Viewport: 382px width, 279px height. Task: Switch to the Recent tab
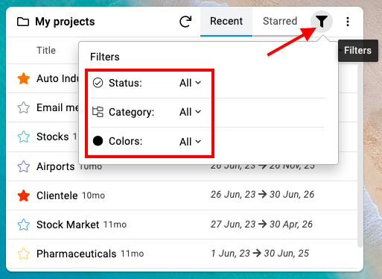226,22
